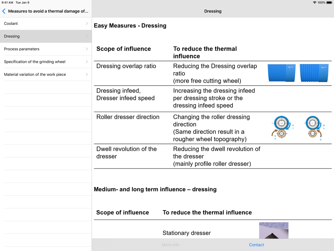
Task: Tap the back arrow in the sidebar header
Action: tap(4, 11)
